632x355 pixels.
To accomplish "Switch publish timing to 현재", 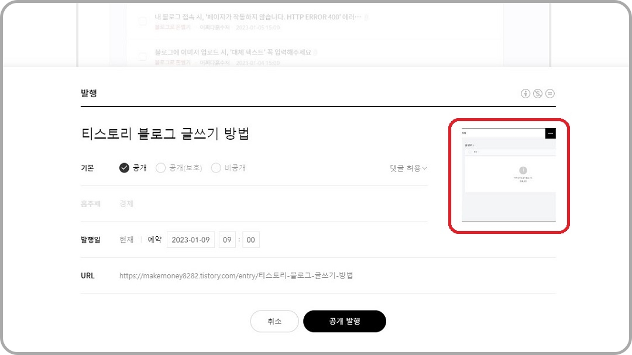I will tap(126, 239).
